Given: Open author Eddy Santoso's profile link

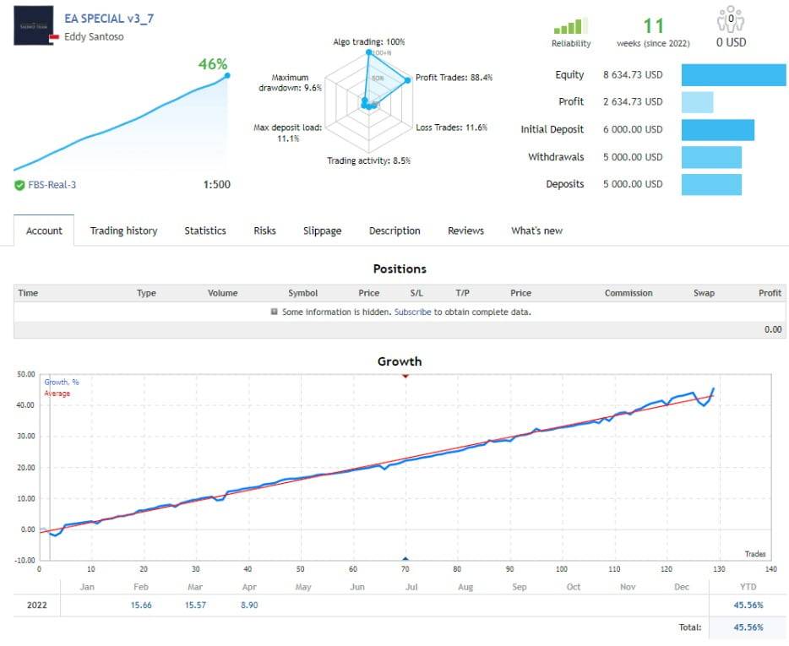Looking at the screenshot, I should (x=94, y=37).
